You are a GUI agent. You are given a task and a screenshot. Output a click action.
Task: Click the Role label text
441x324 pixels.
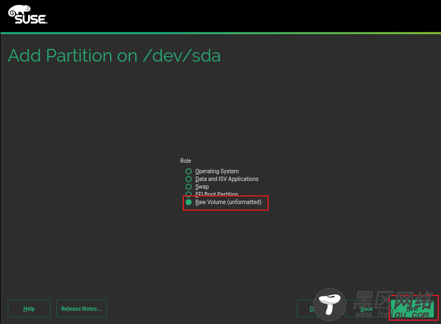(x=186, y=161)
